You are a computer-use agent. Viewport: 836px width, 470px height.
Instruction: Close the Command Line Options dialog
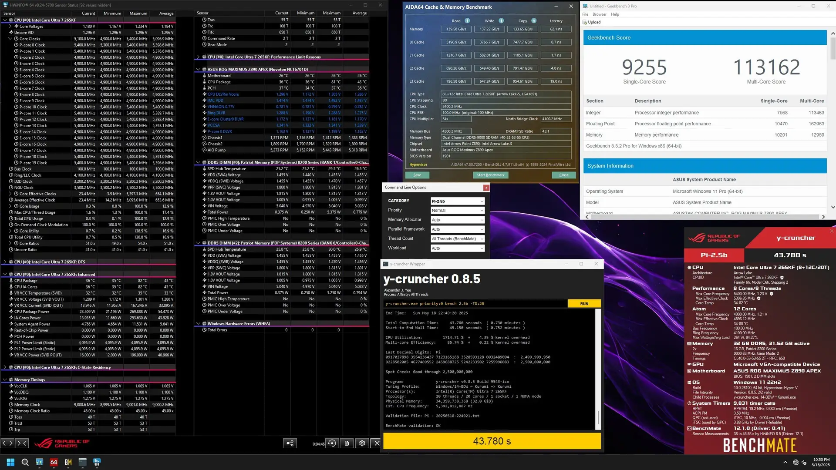click(x=486, y=188)
